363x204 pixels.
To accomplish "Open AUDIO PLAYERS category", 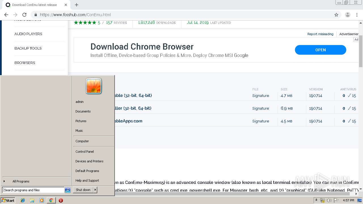I will coord(28,34).
